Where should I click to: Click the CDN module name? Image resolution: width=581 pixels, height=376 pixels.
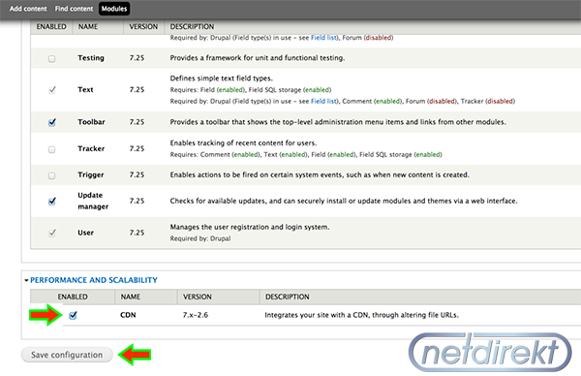point(128,315)
